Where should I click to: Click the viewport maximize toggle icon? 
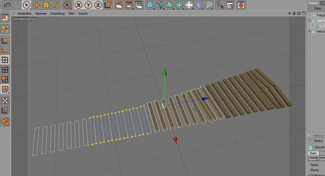[x=303, y=14]
